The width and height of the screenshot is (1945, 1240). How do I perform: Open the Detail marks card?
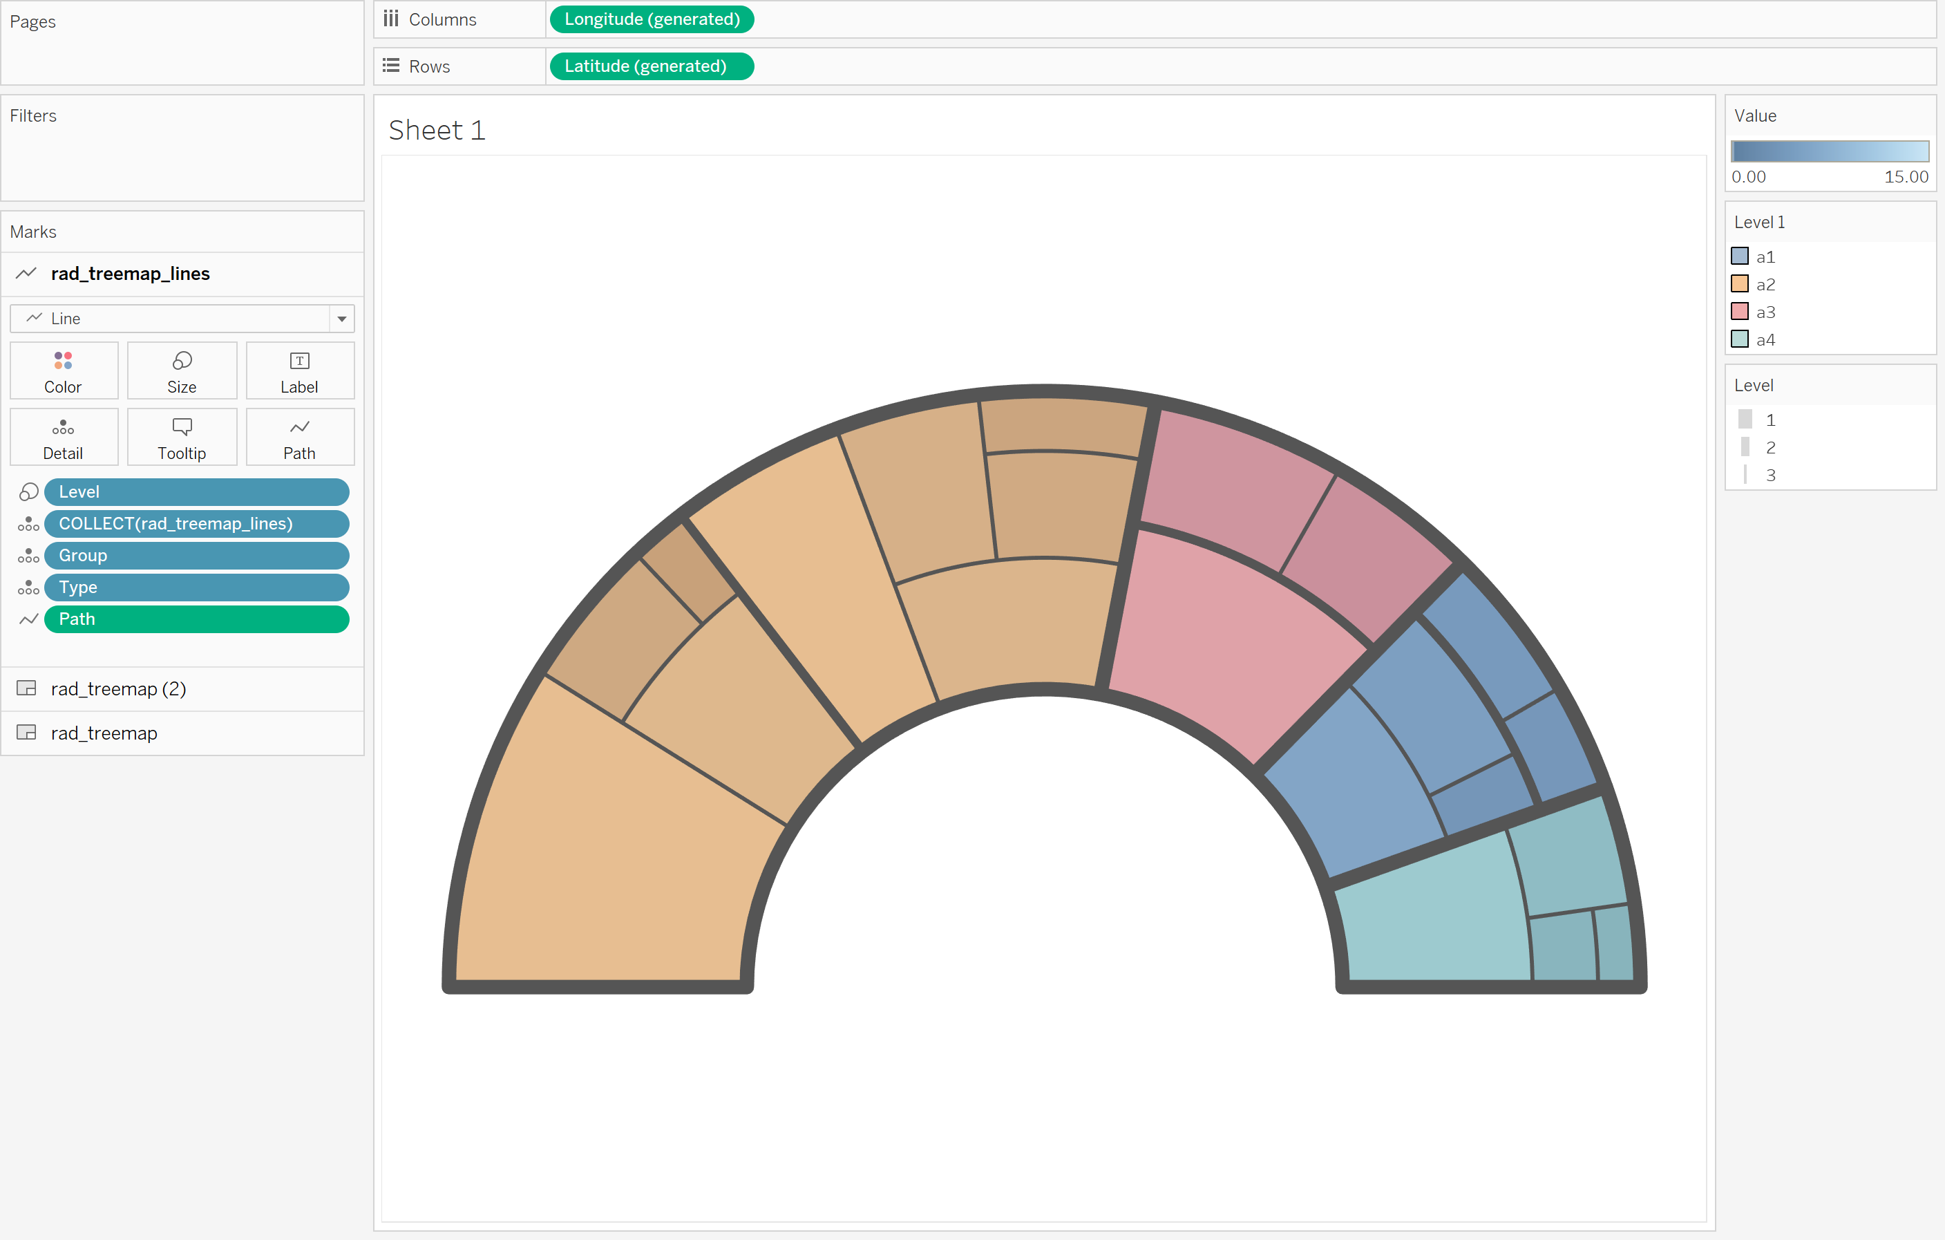(63, 437)
